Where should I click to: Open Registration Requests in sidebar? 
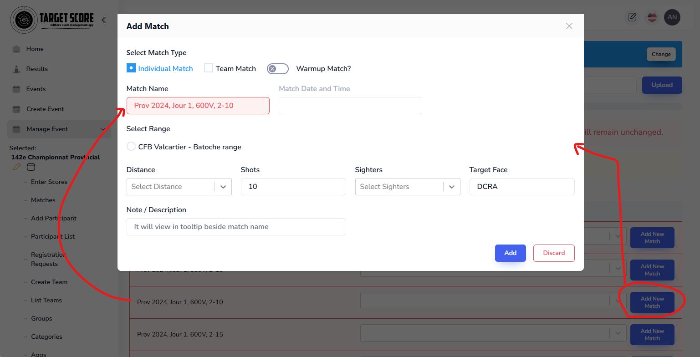48,259
